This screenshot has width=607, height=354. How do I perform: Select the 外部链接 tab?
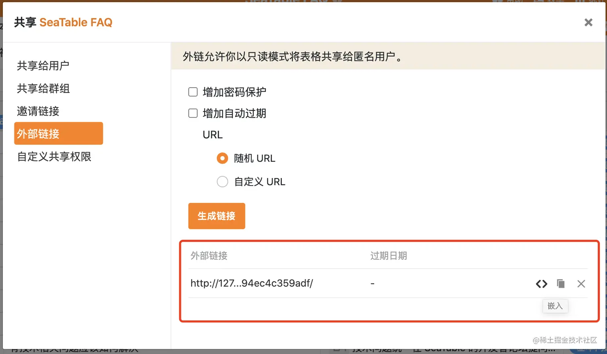pyautogui.click(x=59, y=134)
